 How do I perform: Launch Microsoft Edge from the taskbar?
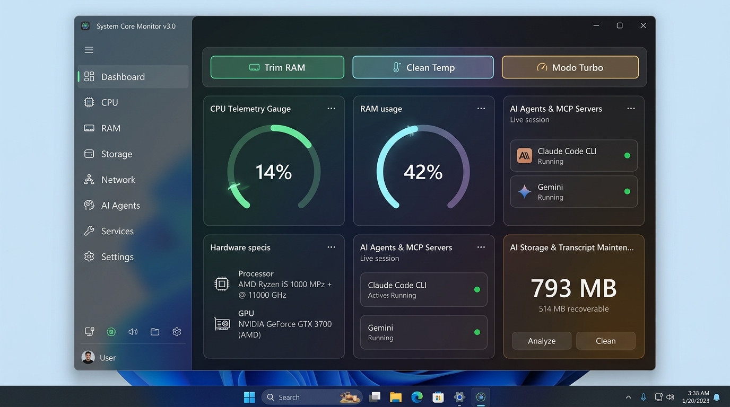coord(417,397)
